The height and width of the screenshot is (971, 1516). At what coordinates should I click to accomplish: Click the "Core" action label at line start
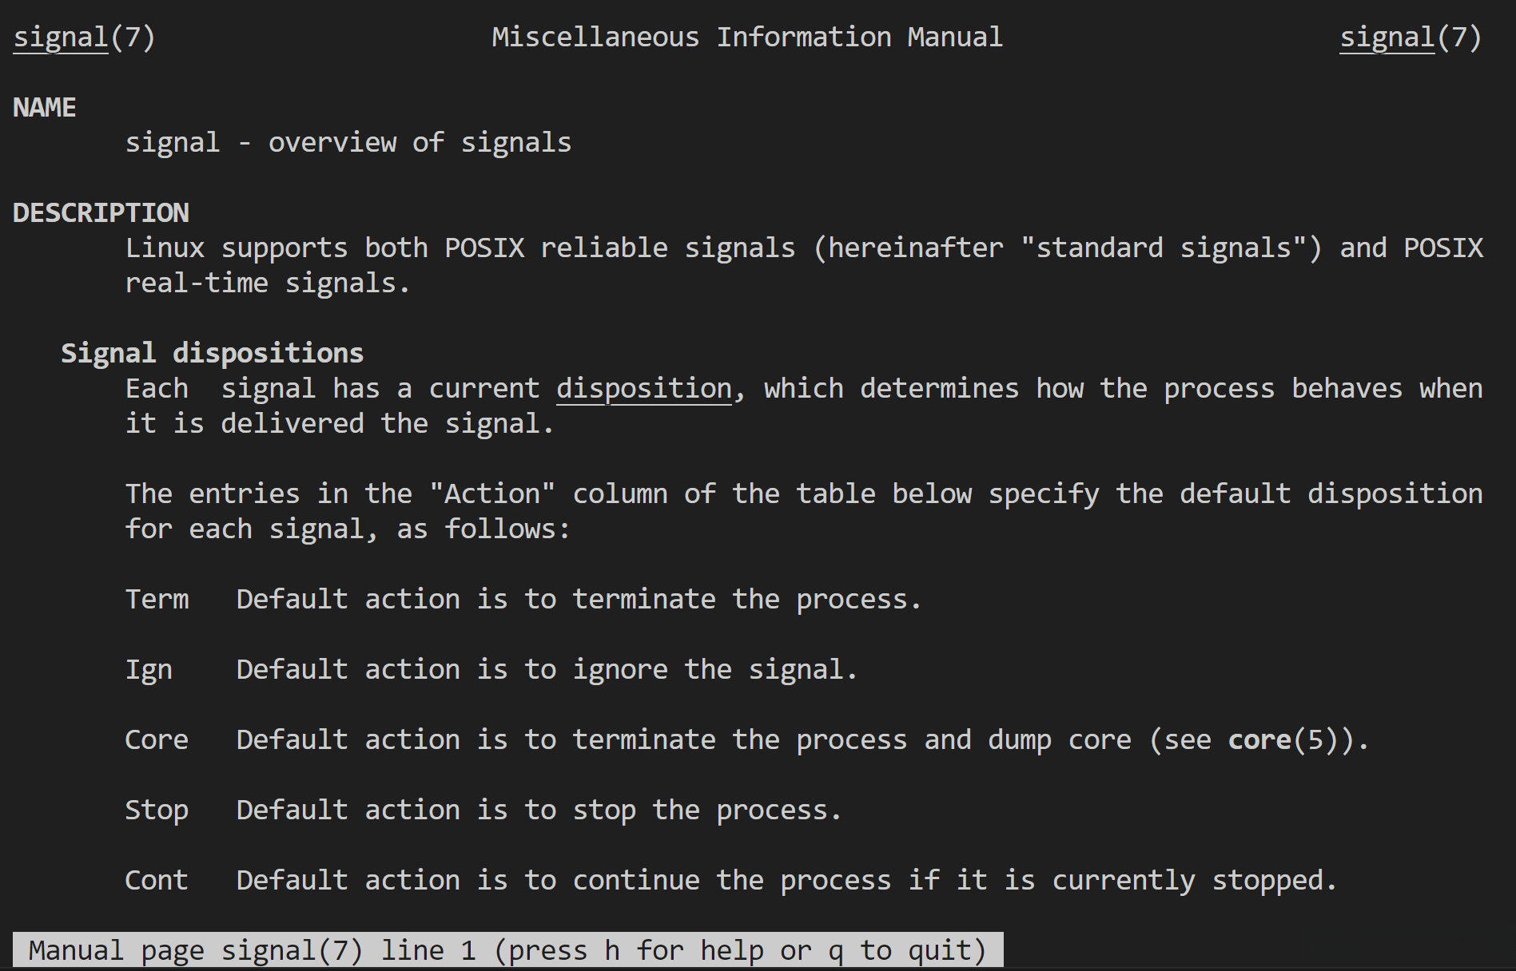(x=157, y=740)
